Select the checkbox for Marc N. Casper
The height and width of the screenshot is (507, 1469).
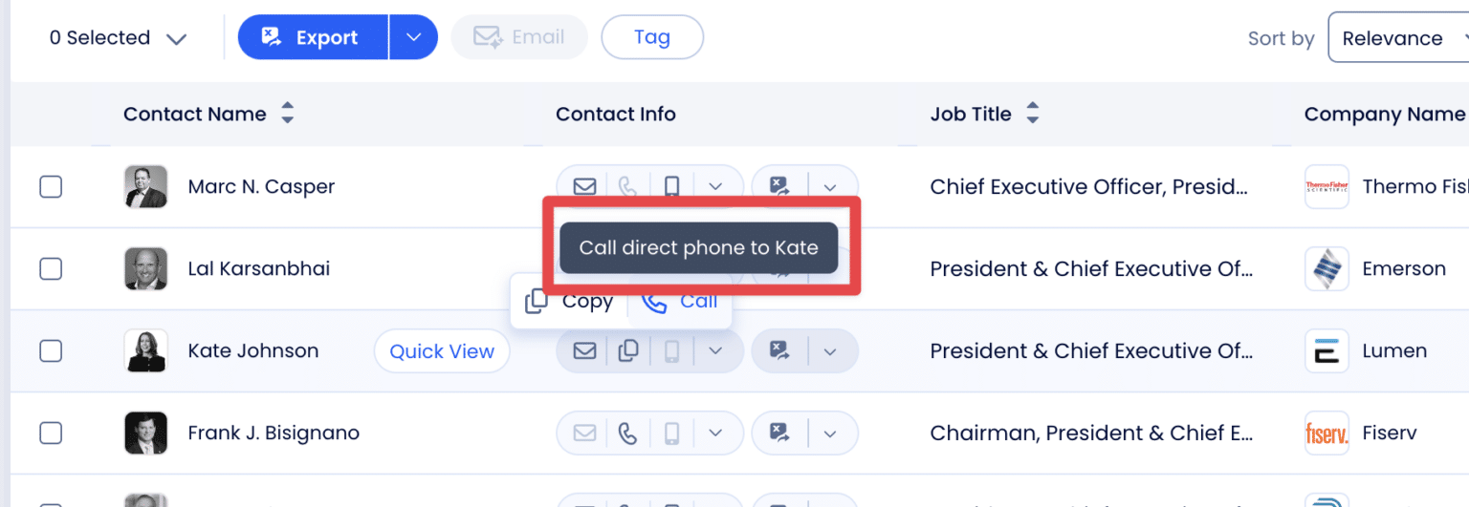(51, 186)
